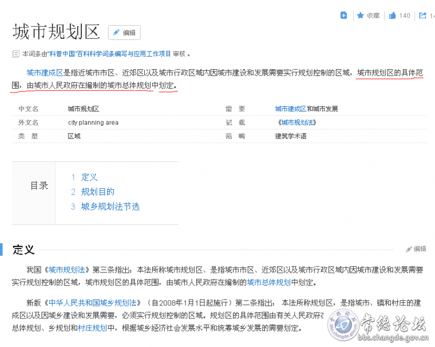Click the star 收藏 favorite icon

click(x=361, y=15)
